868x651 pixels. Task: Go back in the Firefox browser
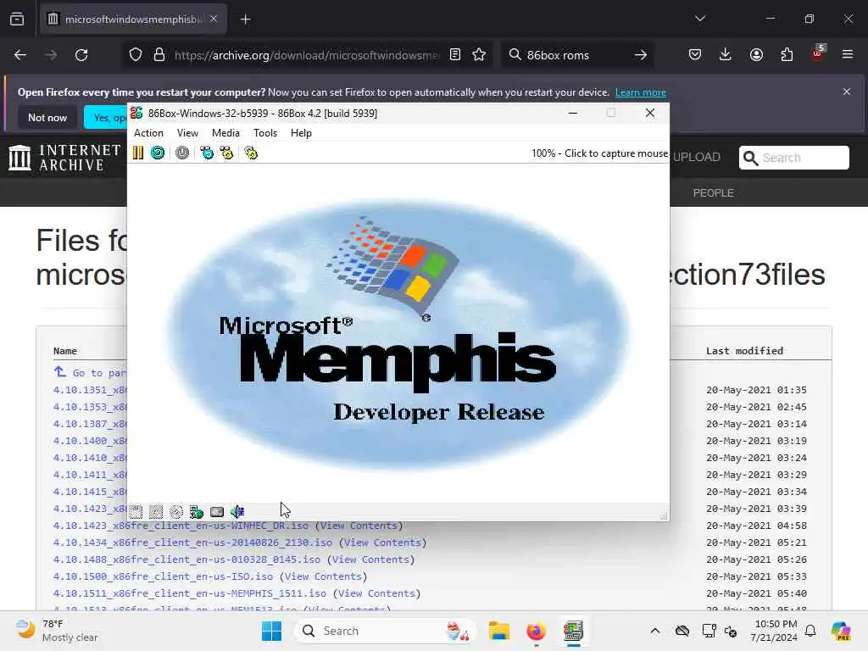click(x=20, y=55)
